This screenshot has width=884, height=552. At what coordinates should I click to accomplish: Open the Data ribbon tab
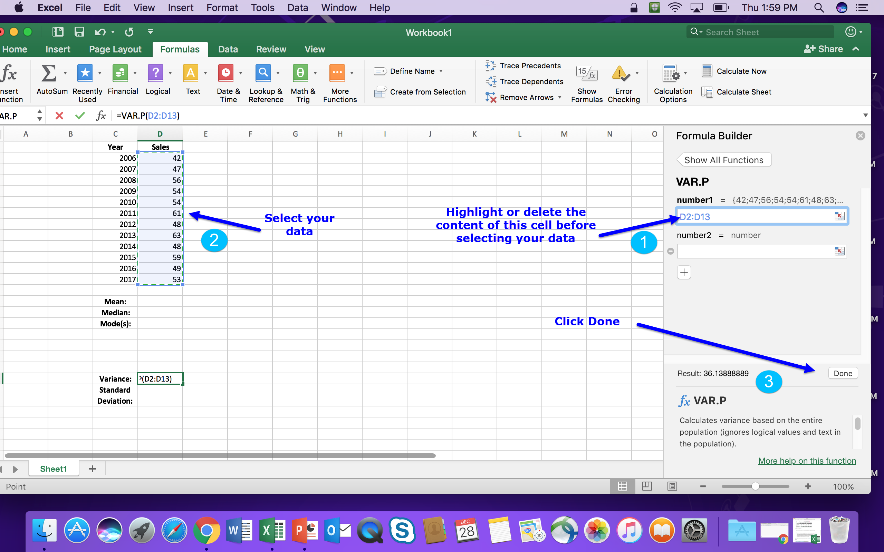(228, 49)
